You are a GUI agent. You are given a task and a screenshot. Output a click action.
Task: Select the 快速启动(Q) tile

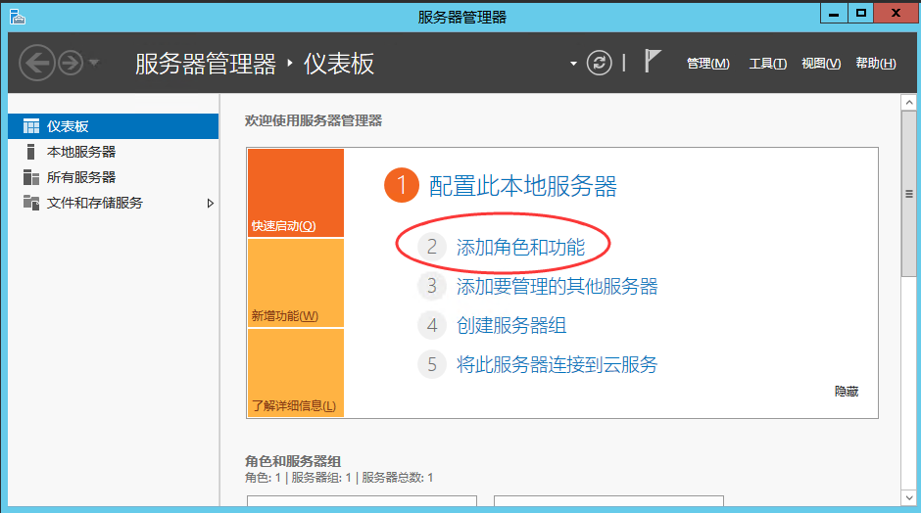[296, 193]
